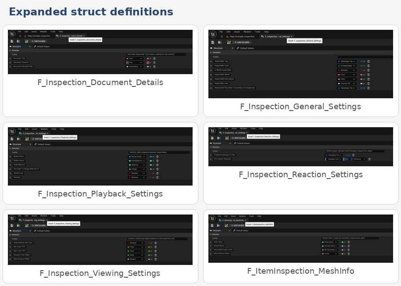Click Save icon in Document Details editor

pos(12,41)
